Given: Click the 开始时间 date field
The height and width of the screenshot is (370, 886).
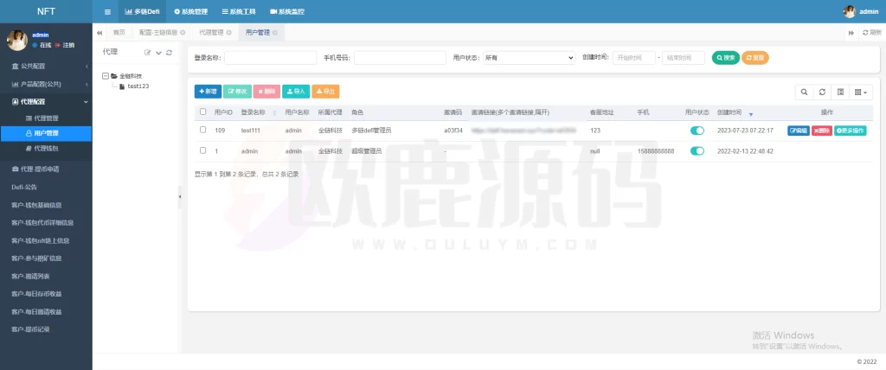Looking at the screenshot, I should 634,58.
